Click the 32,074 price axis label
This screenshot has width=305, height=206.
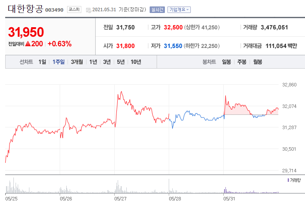point(289,106)
